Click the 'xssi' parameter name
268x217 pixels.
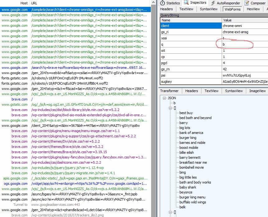coord(164,38)
